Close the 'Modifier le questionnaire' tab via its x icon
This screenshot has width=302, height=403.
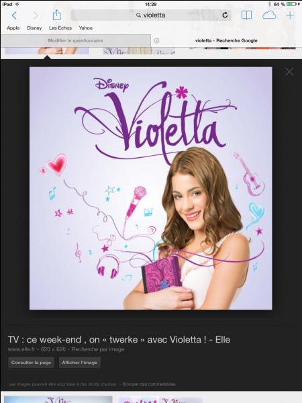point(156,40)
